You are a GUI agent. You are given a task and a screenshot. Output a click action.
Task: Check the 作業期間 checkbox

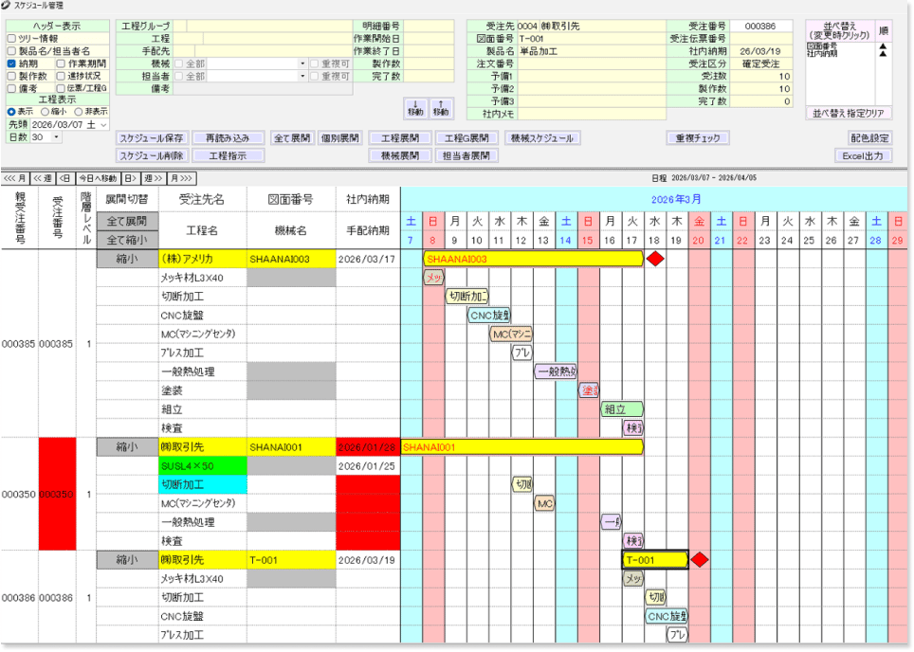(61, 63)
